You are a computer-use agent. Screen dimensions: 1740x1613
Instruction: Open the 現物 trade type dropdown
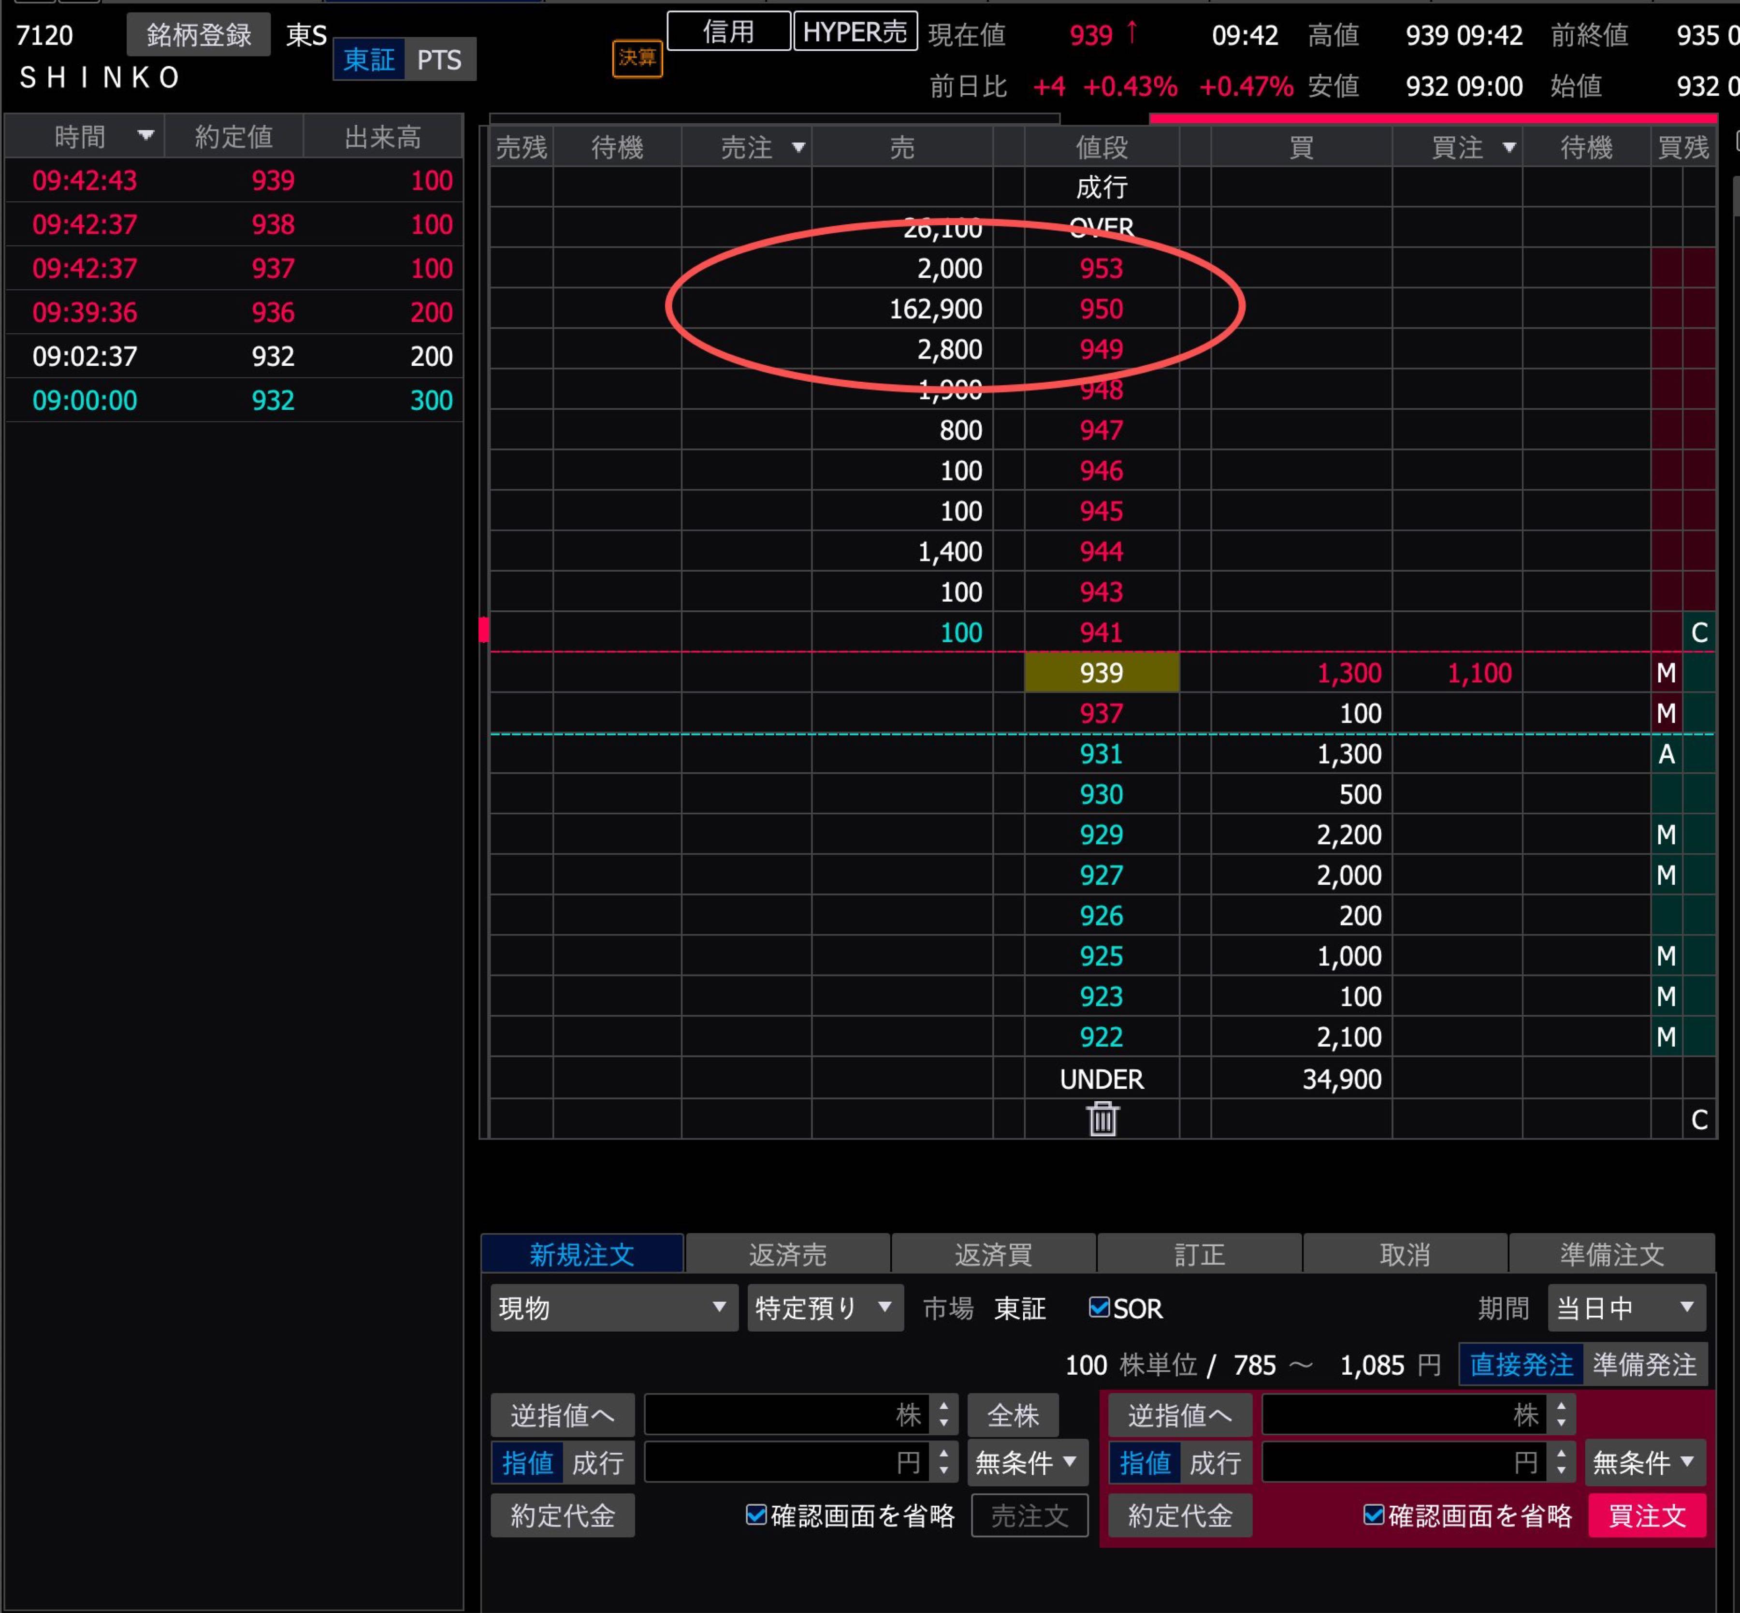[x=614, y=1308]
